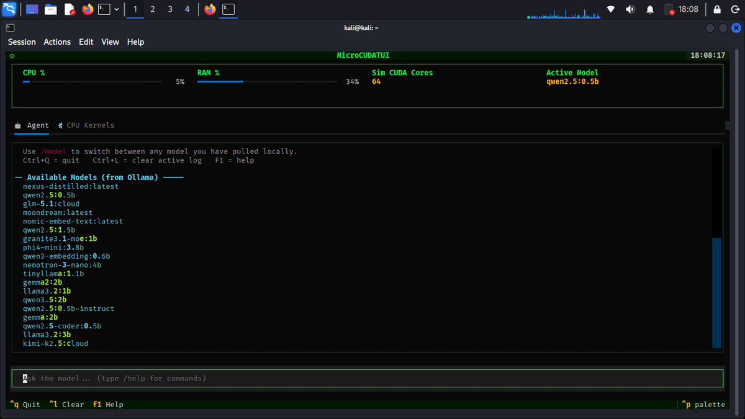Open the ^p palette footer shortcut
This screenshot has width=745, height=419.
(703, 404)
